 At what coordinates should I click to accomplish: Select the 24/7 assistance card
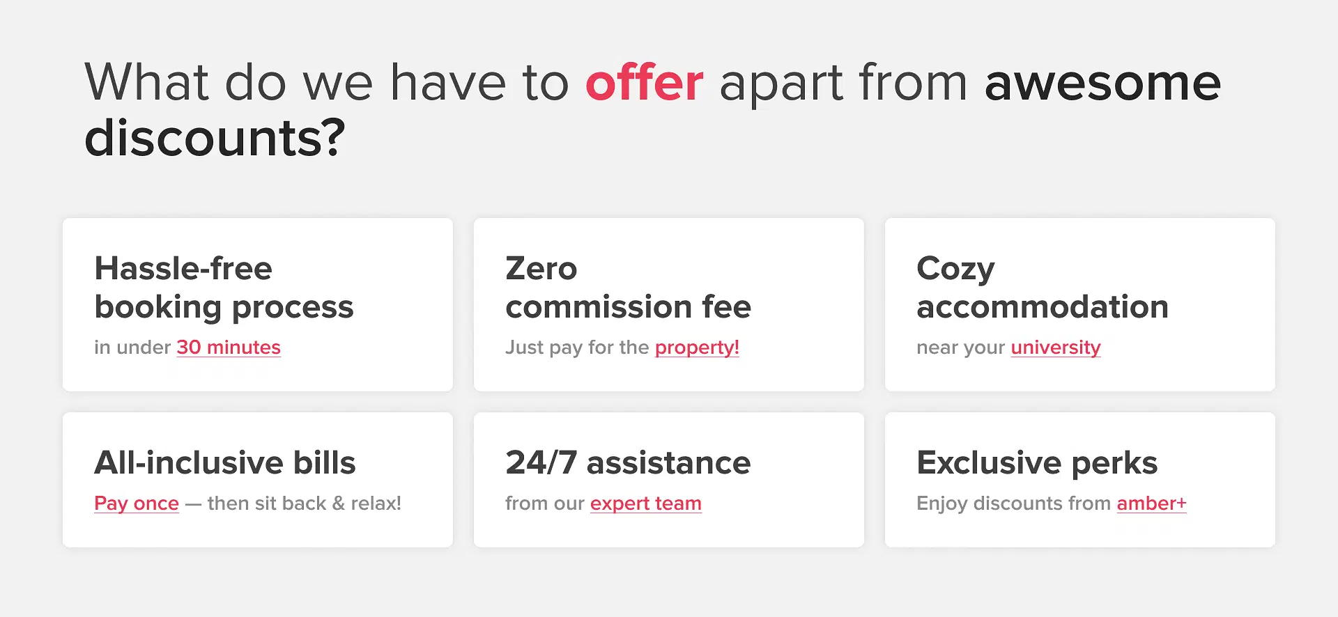tap(669, 480)
